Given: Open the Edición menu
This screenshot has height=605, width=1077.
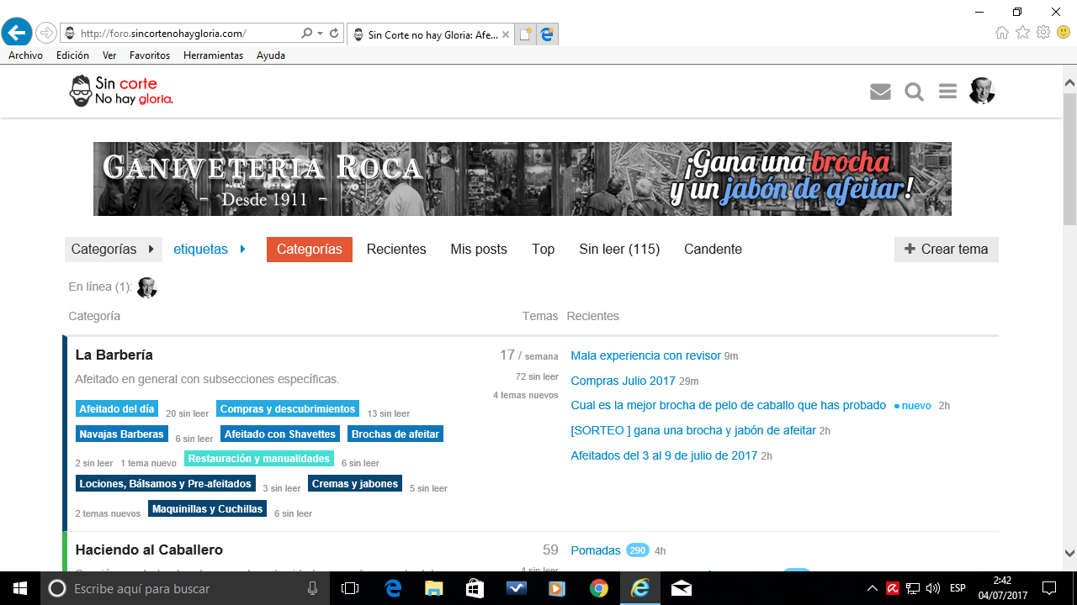Looking at the screenshot, I should point(72,55).
